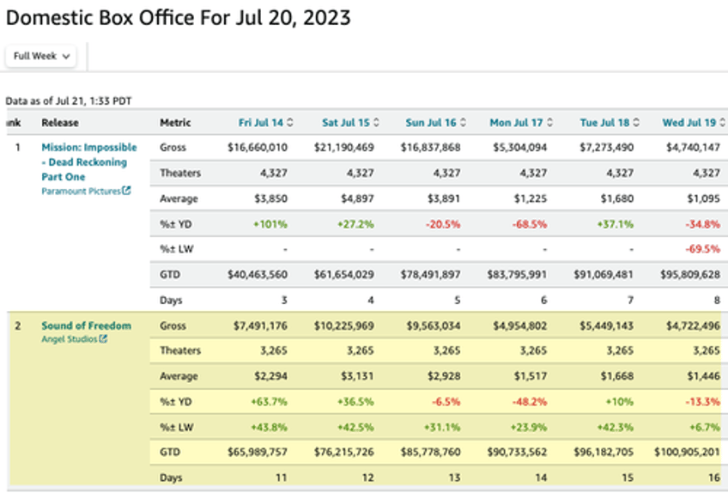
Task: Select the -69.5% last-week change value
Action: click(702, 249)
